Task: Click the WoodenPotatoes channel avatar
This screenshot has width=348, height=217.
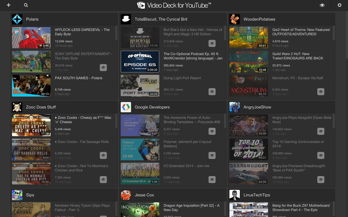Action: click(x=235, y=19)
